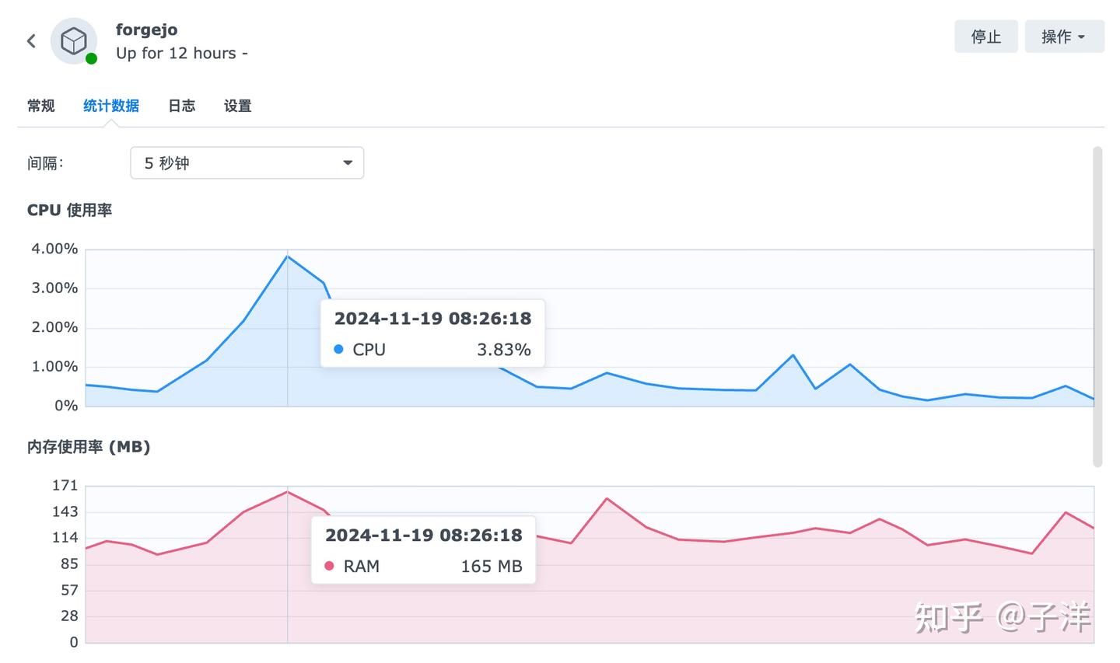
Task: Click the tooltip showing CPU 3.83%
Action: point(432,333)
